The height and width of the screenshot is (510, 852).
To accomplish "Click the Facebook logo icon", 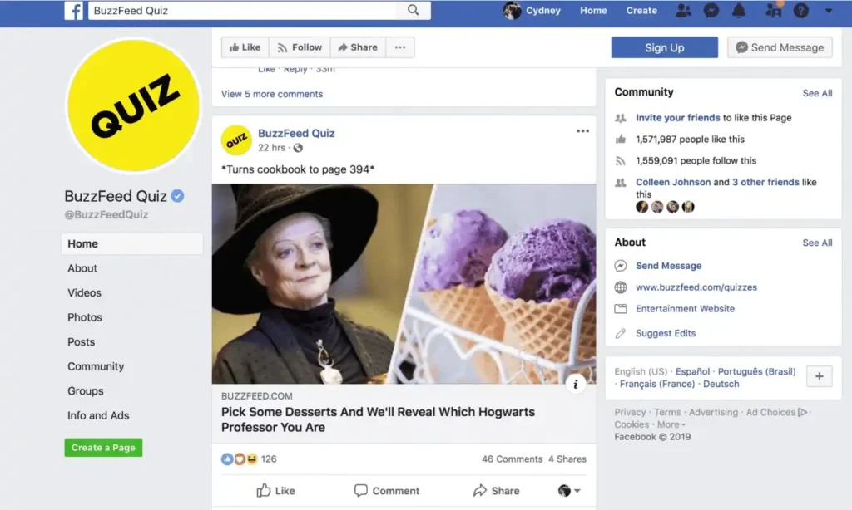I will [74, 11].
